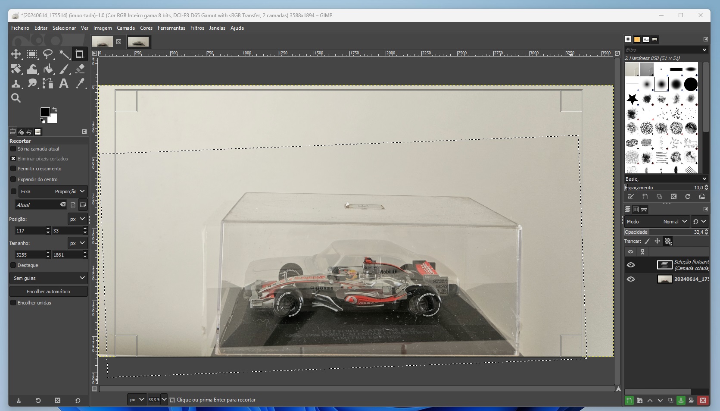Hide the 'Seleção flutuante' layer via its eye icon

631,265
